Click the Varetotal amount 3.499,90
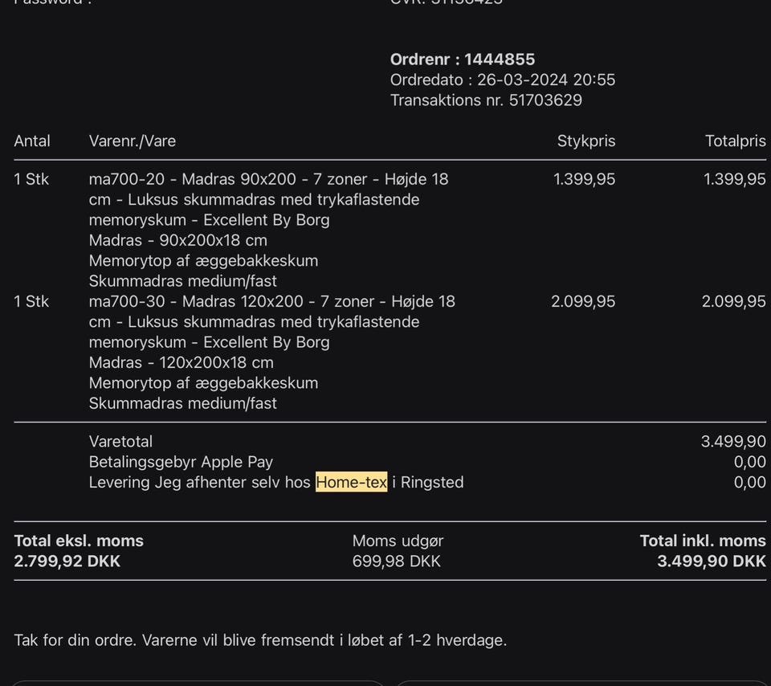Screen dimensions: 771x686 (733, 441)
